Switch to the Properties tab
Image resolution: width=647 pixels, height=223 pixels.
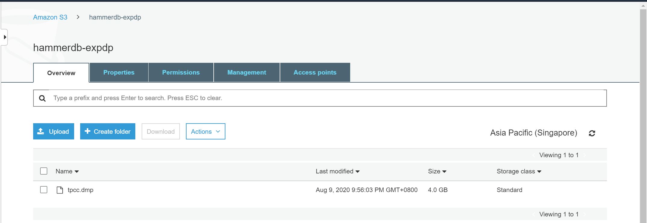click(119, 72)
